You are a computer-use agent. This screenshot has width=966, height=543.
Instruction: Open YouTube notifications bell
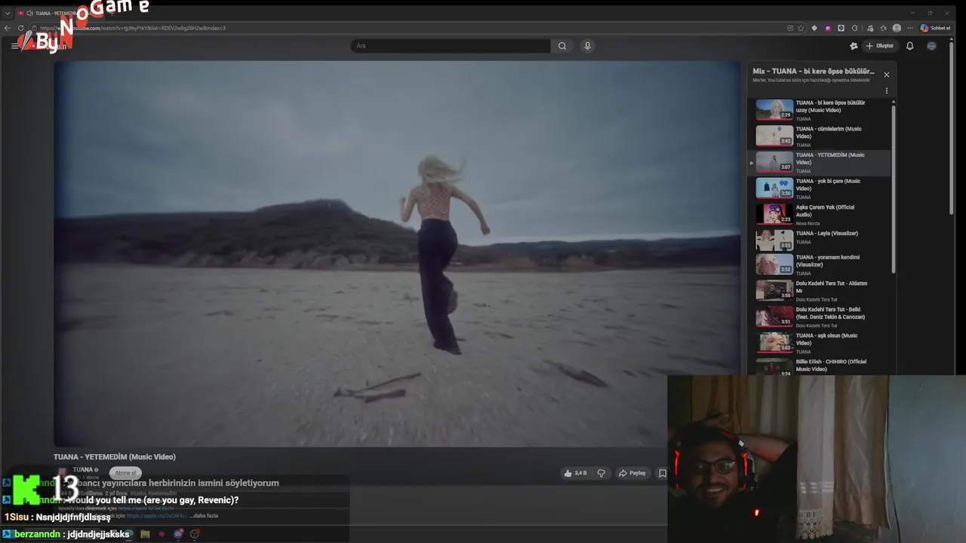(909, 46)
